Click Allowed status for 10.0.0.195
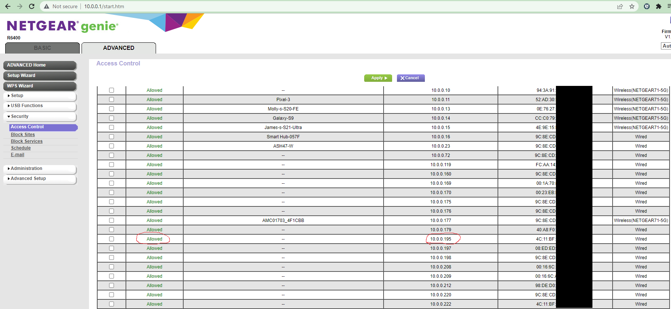 pos(155,239)
